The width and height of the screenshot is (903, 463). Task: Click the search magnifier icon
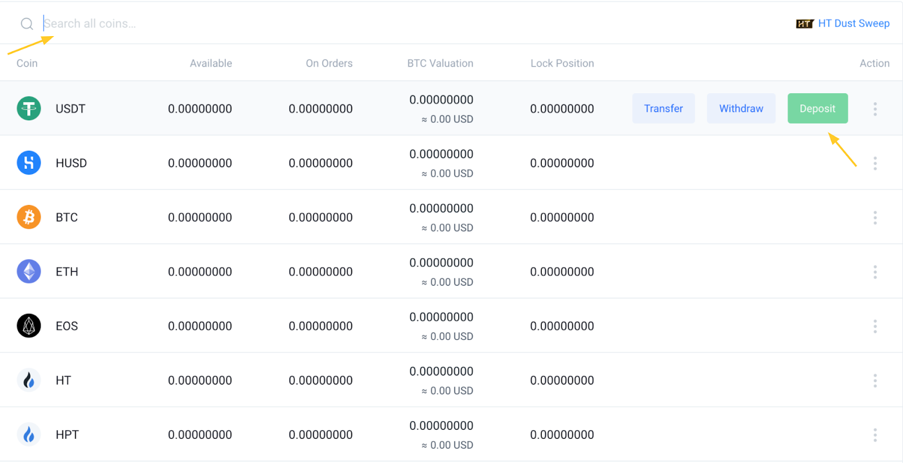[x=27, y=24]
